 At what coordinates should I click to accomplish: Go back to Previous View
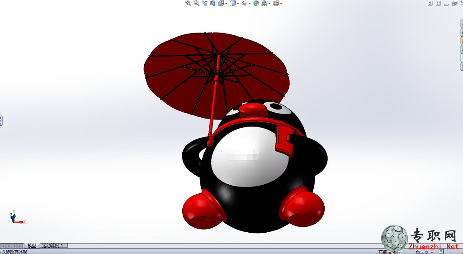pos(205,3)
